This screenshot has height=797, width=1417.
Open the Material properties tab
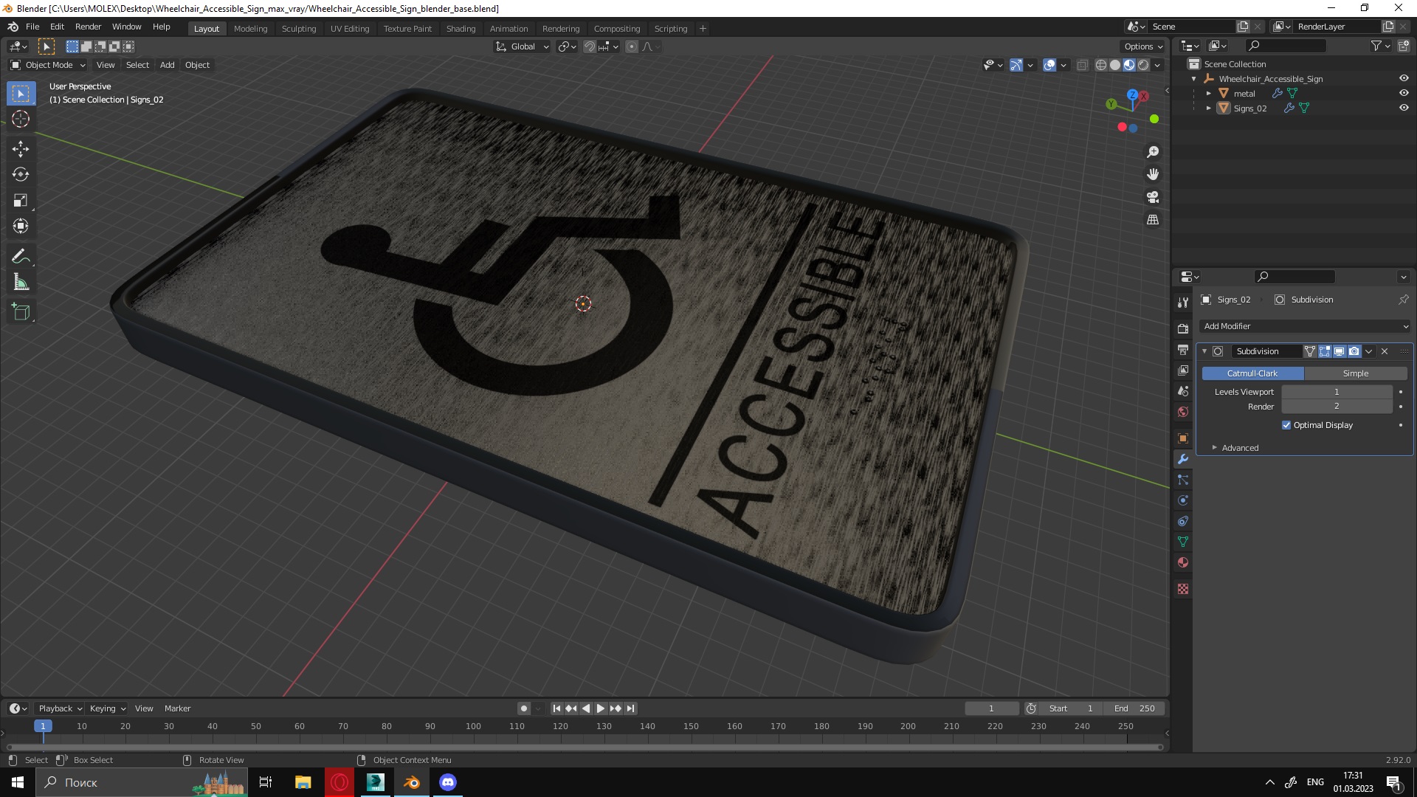[x=1183, y=562]
